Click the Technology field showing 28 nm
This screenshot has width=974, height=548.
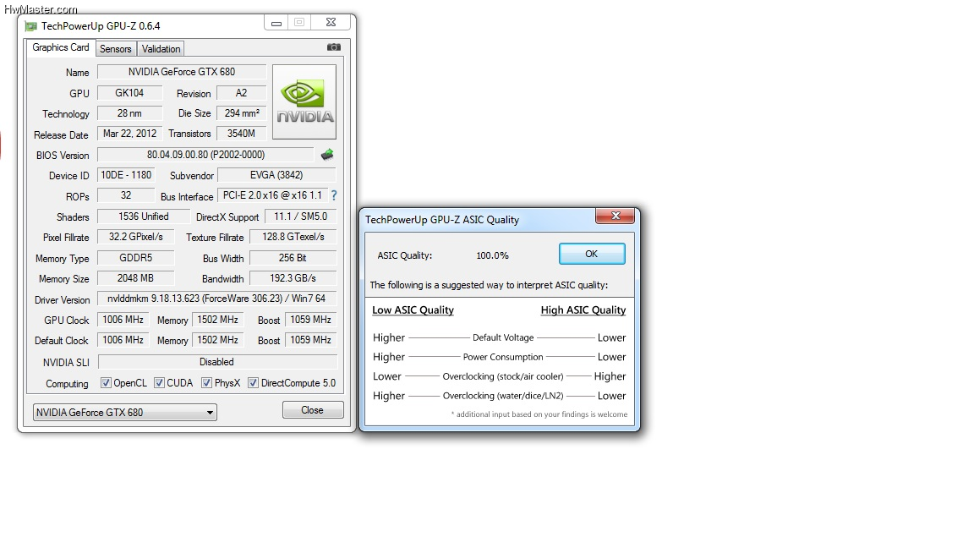(130, 113)
